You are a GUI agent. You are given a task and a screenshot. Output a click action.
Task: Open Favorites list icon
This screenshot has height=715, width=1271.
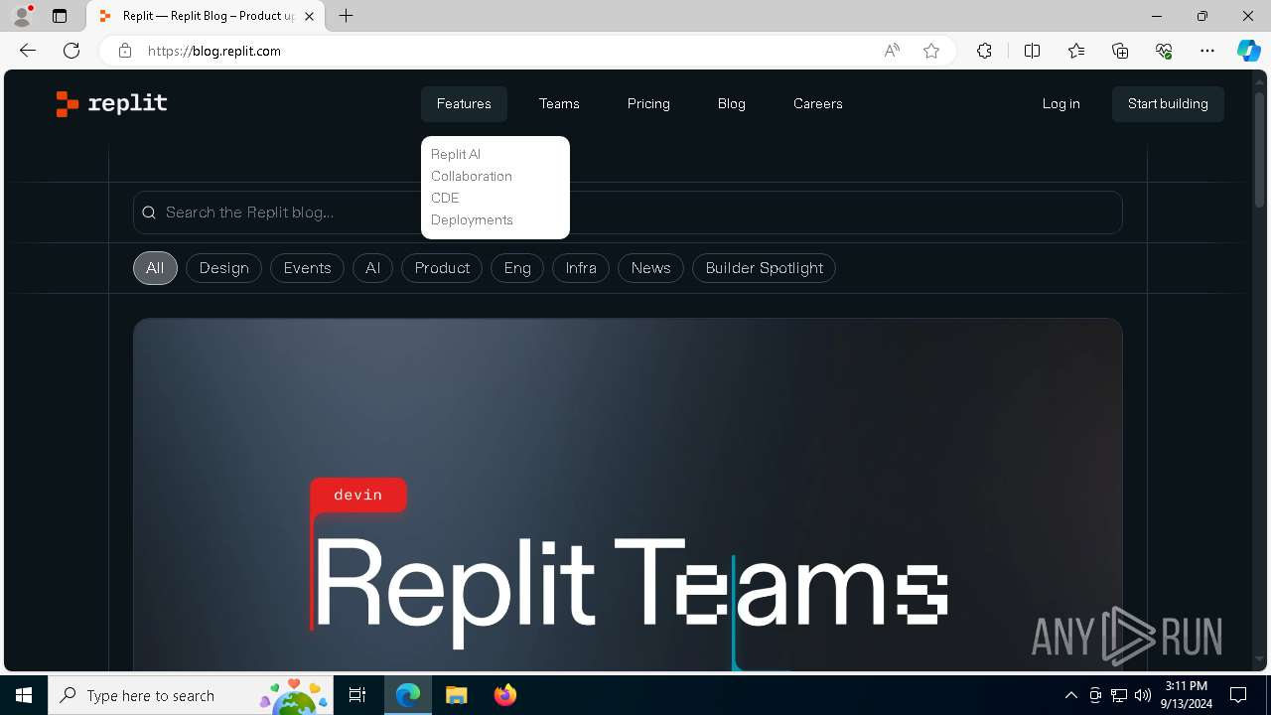click(1076, 51)
